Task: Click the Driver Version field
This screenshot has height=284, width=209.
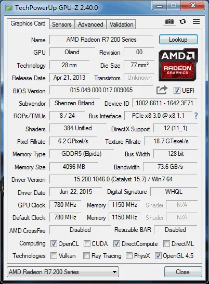Action: (123, 179)
